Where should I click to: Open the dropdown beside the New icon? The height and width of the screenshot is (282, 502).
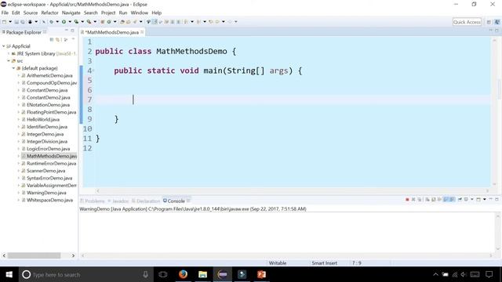[10, 22]
